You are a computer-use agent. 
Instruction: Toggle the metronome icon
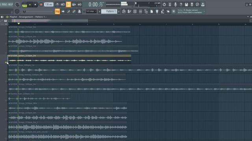point(57,4)
